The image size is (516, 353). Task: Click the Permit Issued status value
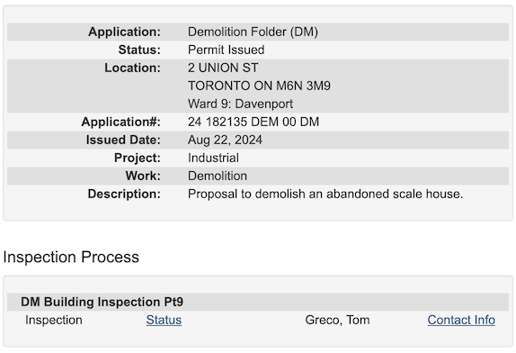(226, 50)
